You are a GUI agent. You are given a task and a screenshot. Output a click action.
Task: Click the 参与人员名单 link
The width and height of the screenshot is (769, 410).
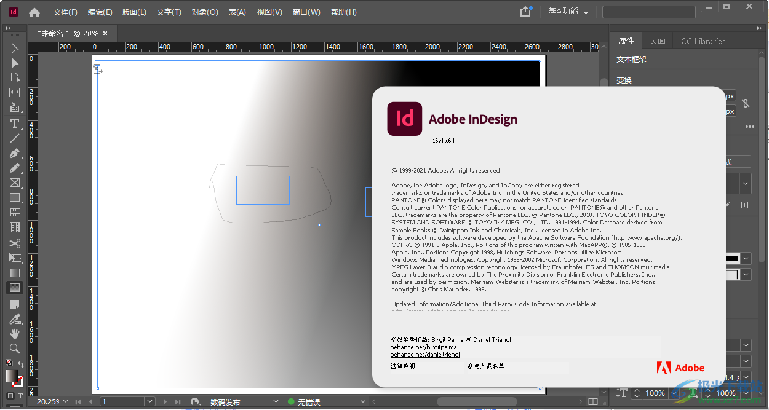coord(485,366)
